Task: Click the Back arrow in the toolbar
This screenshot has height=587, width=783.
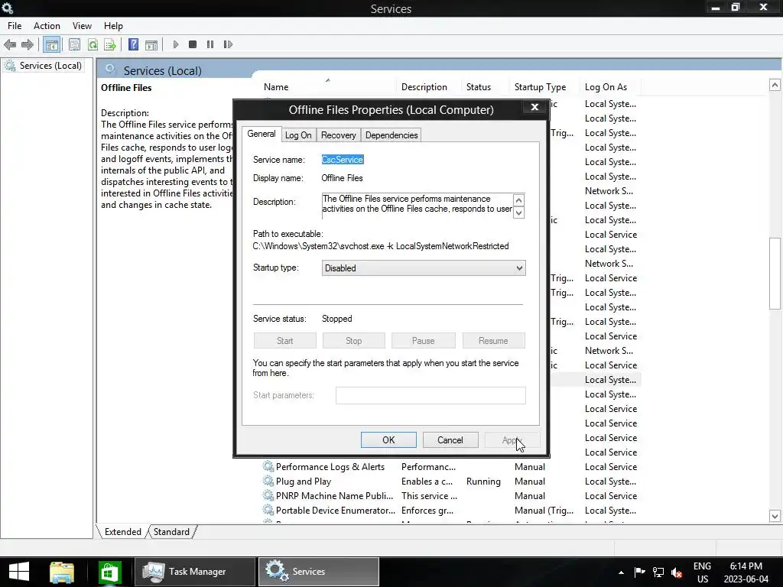Action: tap(10, 44)
